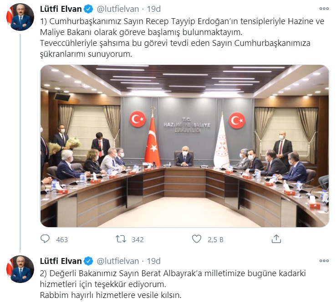Screen dimensions: 336x303
Task: Retweet the first tweet
Action: (x=121, y=239)
